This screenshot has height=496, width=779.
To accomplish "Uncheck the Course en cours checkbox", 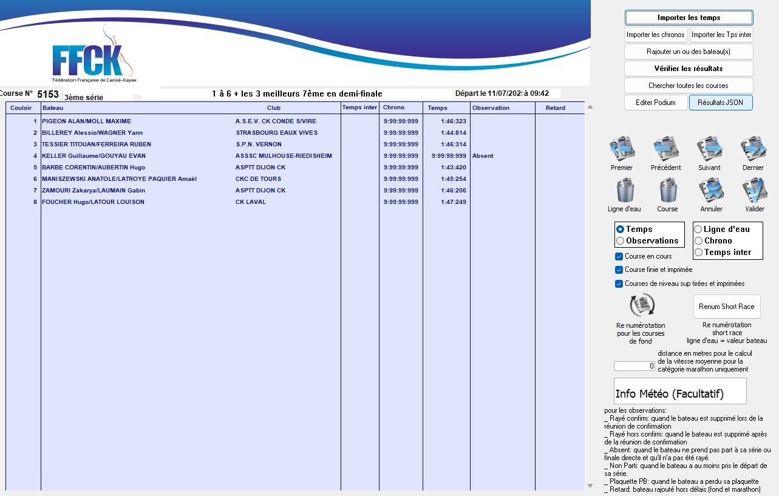I will pos(619,256).
